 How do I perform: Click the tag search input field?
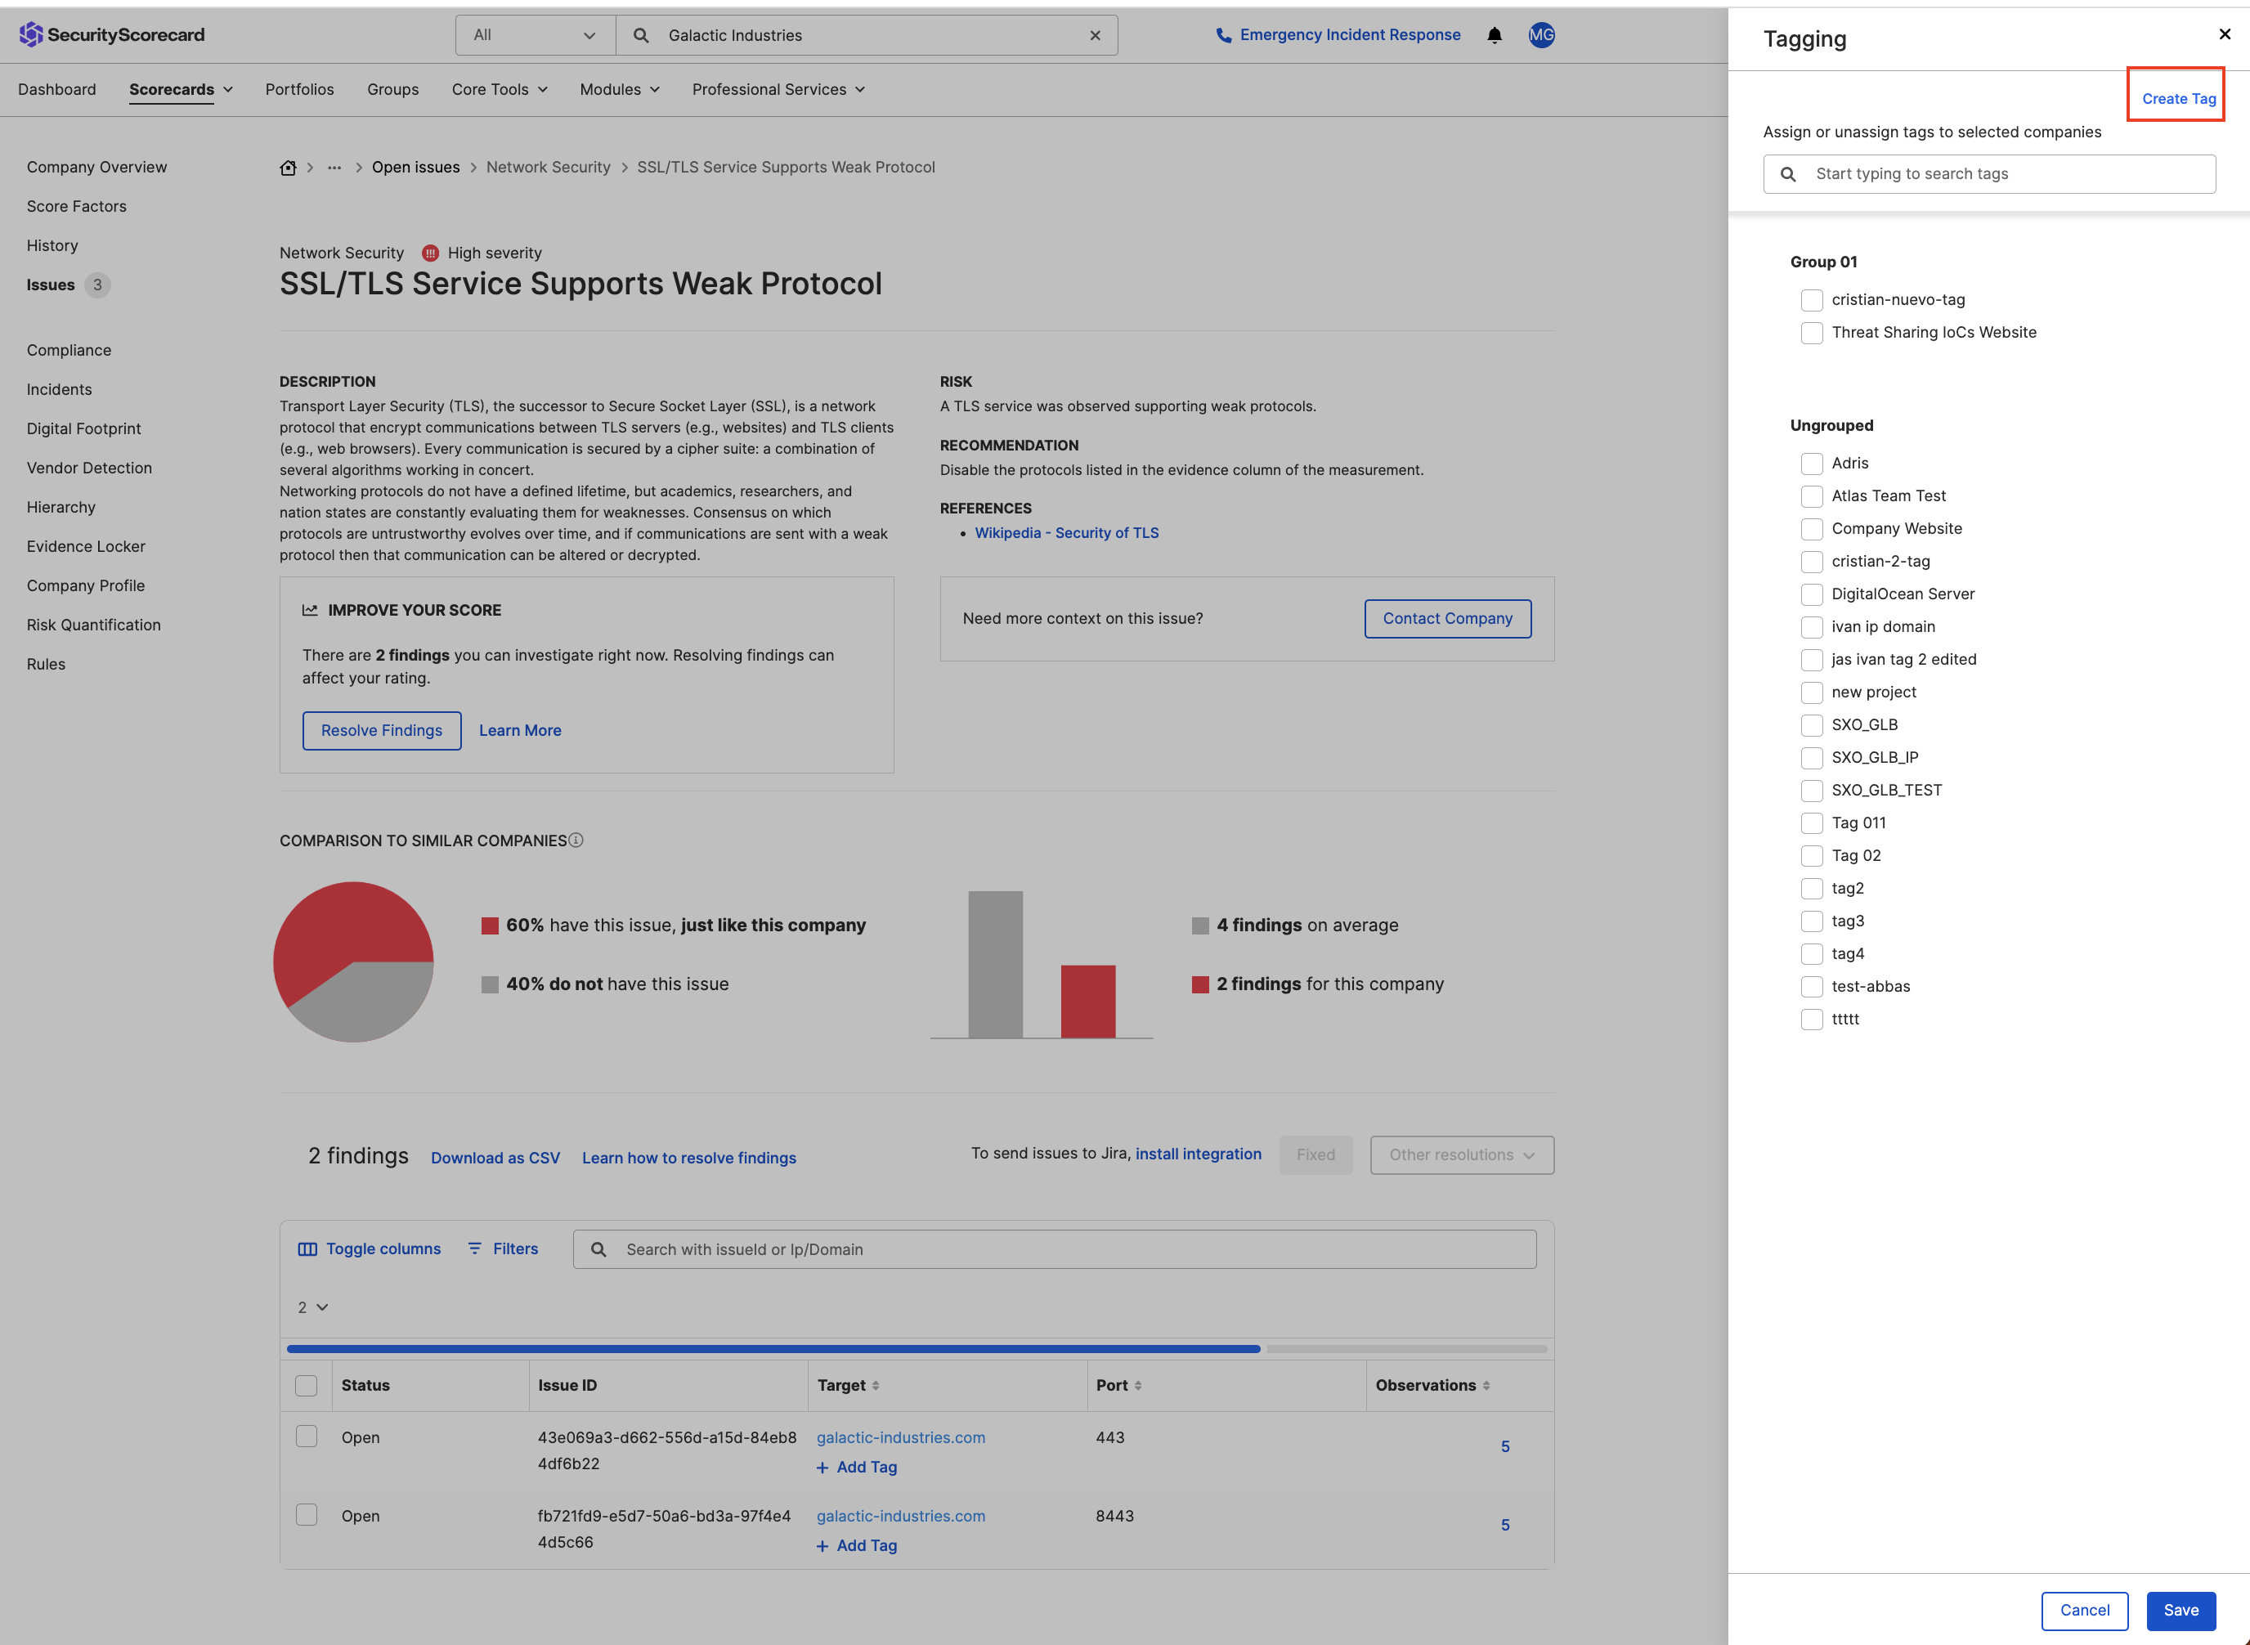click(x=1989, y=174)
